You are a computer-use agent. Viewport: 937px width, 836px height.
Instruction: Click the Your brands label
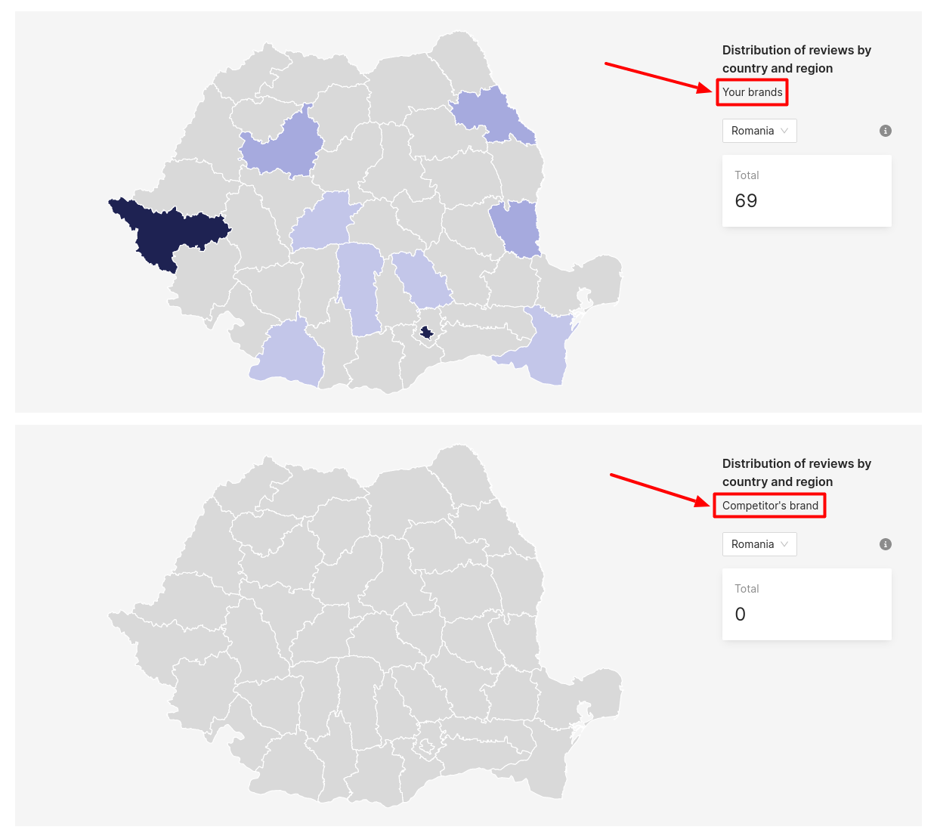(x=753, y=92)
